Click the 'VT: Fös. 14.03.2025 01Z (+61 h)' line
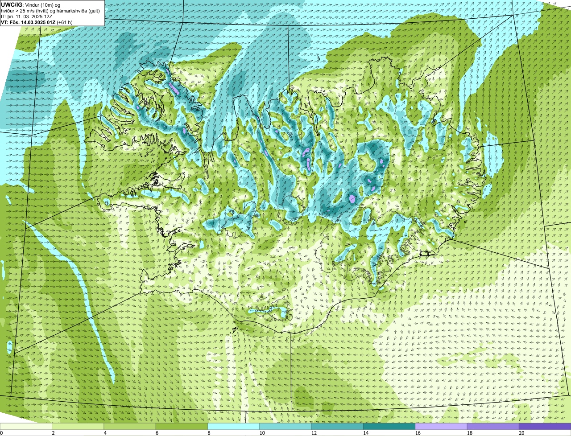 tap(37, 22)
